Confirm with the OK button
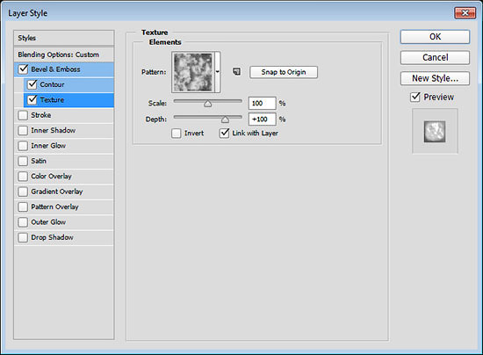Image resolution: width=483 pixels, height=355 pixels. [x=435, y=37]
